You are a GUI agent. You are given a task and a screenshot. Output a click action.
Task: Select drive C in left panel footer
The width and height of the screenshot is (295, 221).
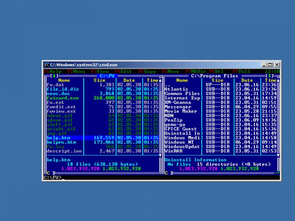pyautogui.click(x=48, y=173)
